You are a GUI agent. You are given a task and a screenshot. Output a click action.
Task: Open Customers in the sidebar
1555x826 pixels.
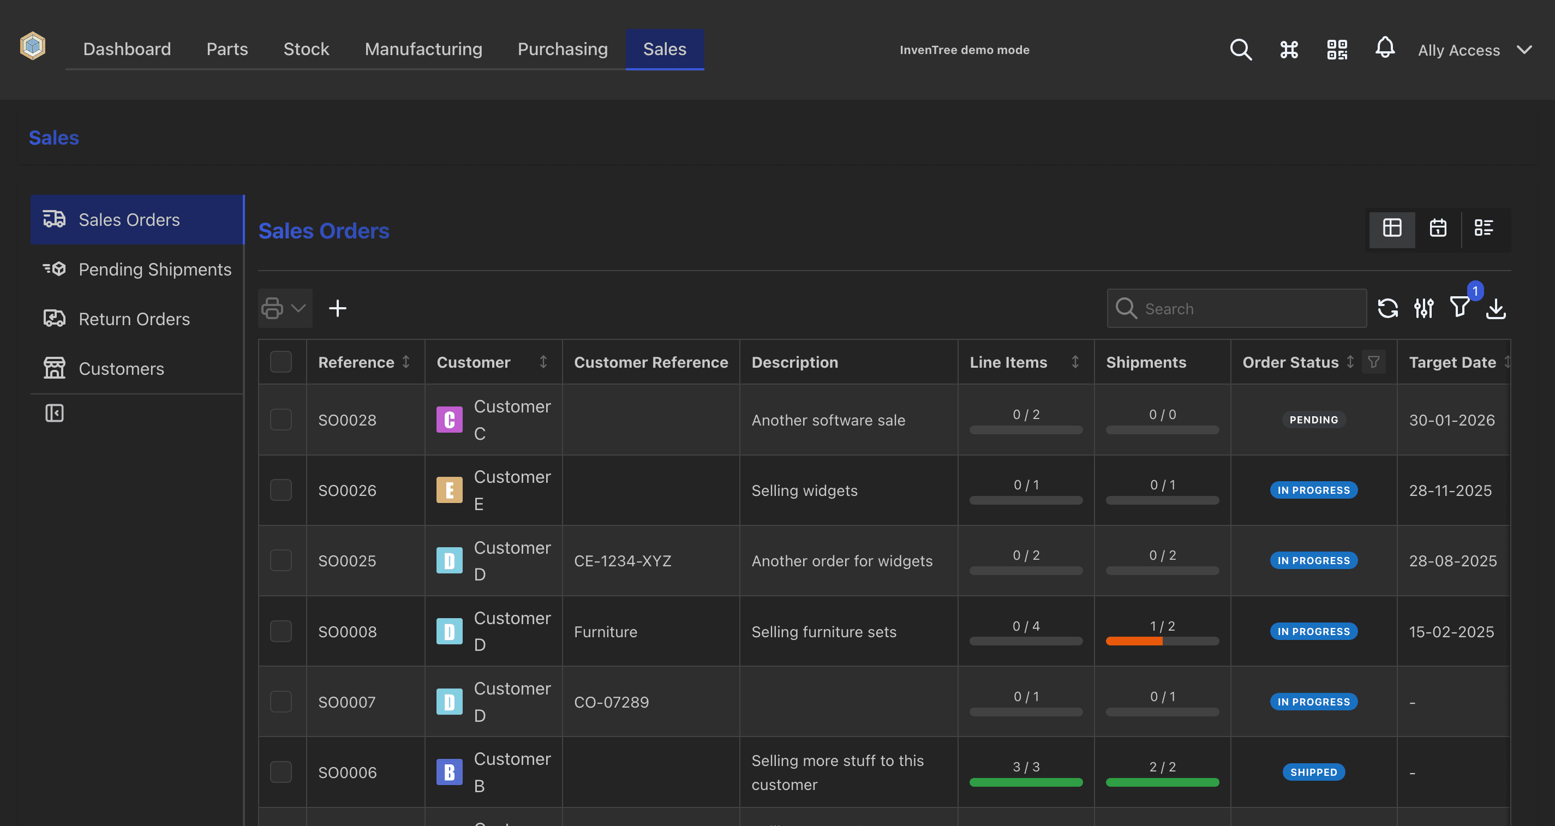[x=137, y=368]
